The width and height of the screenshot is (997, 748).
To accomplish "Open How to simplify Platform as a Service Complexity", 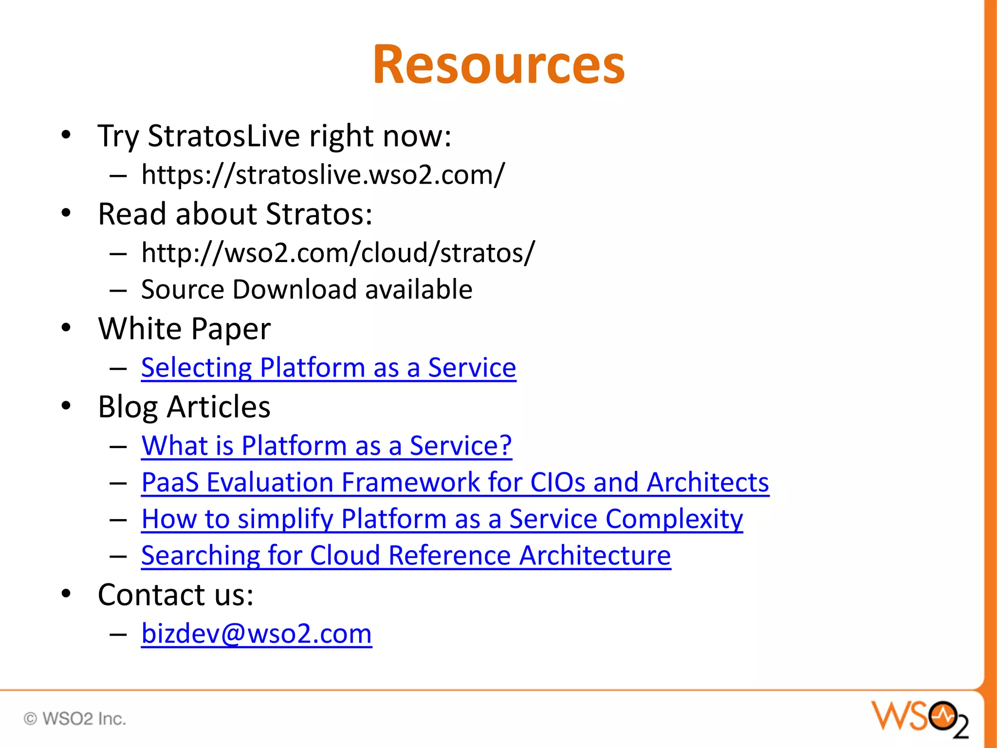I will 442,519.
